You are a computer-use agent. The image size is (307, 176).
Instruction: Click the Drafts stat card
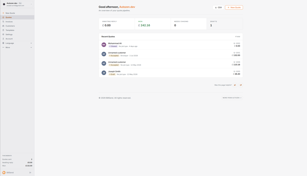(x=225, y=24)
